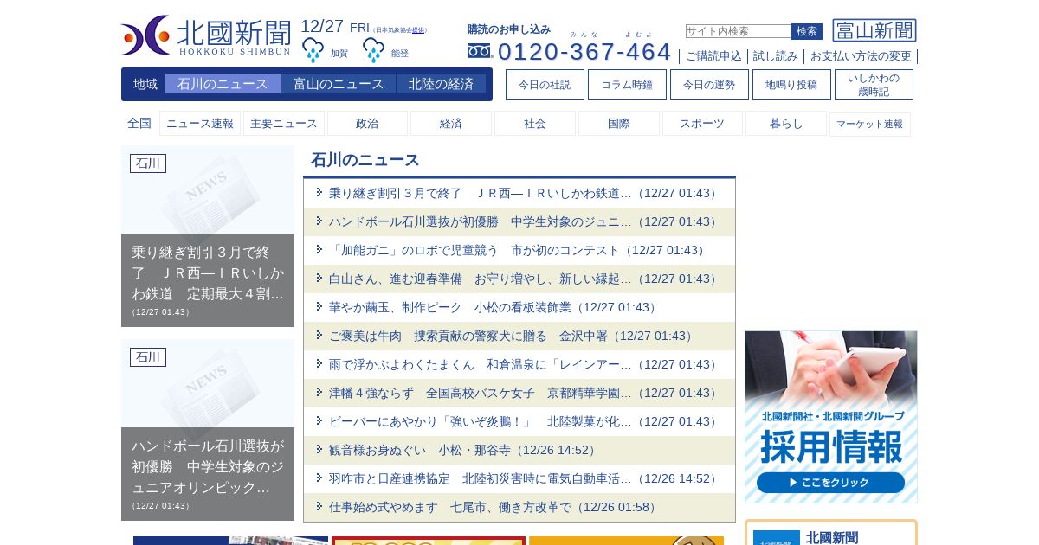Click the Noto weather rain icon
The image size is (1039, 545).
[x=373, y=50]
